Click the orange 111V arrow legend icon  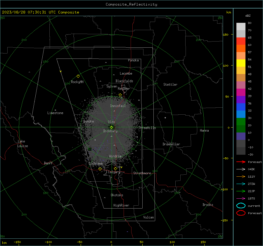tap(241, 176)
